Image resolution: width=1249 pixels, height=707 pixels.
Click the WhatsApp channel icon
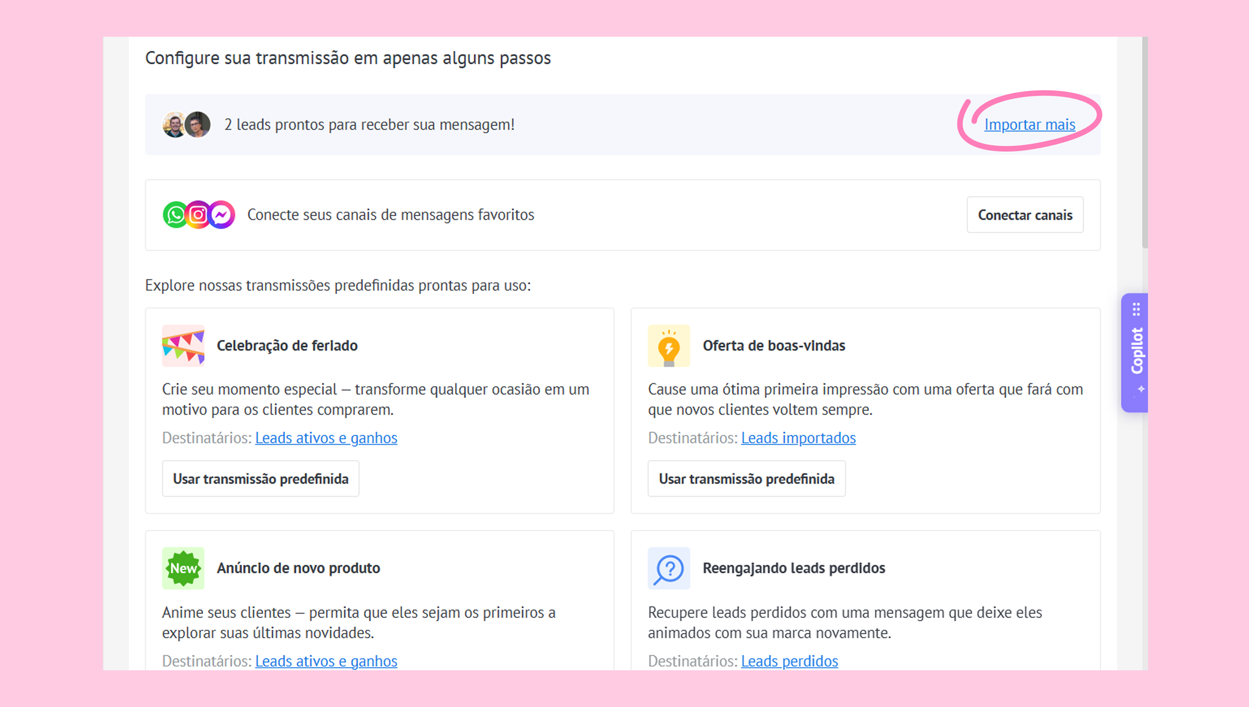point(175,215)
